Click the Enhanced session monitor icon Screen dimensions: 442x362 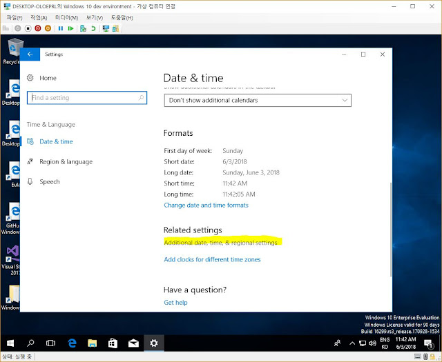(x=106, y=28)
